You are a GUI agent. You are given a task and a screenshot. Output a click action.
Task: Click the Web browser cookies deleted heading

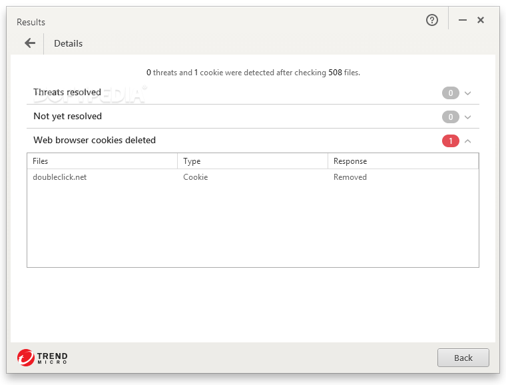[x=95, y=140]
